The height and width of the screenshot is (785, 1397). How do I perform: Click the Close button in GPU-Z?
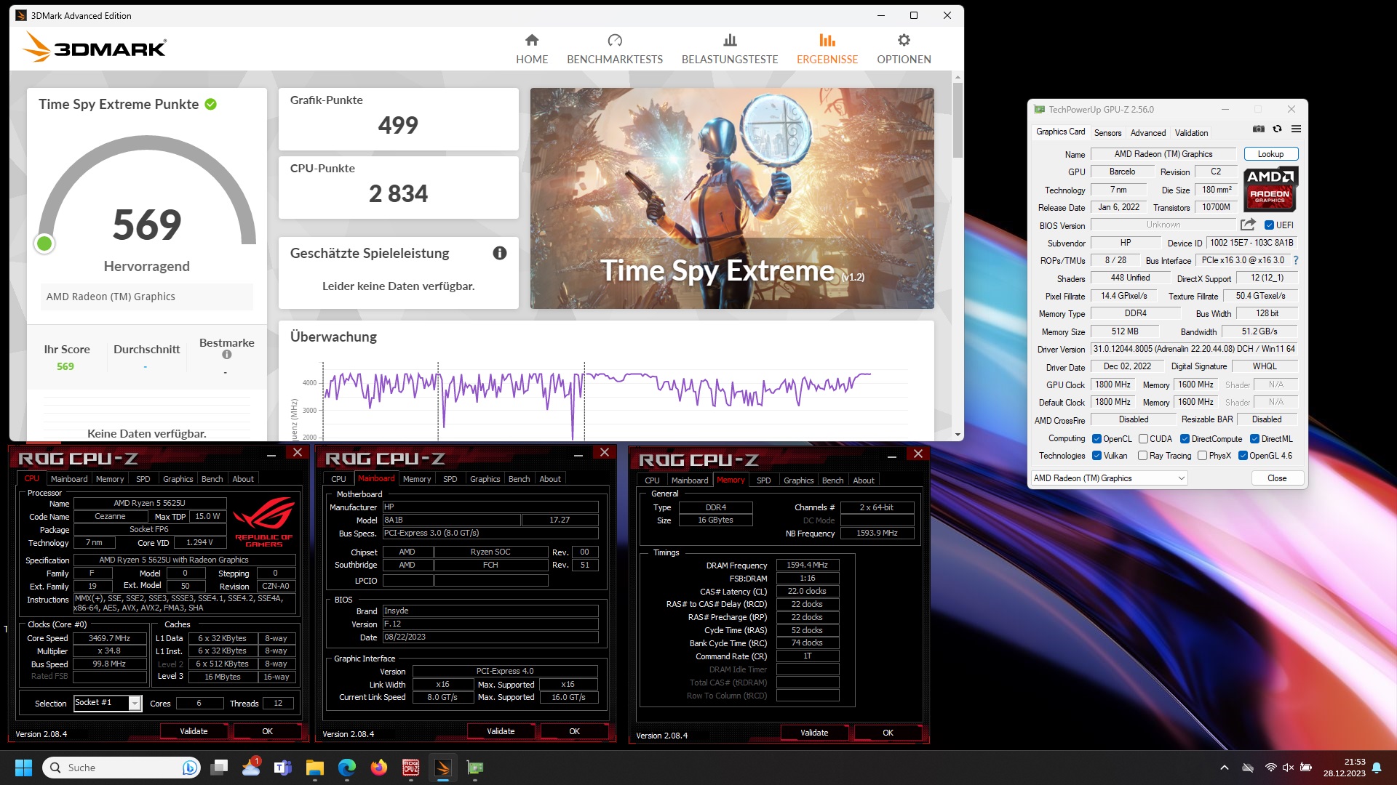pyautogui.click(x=1277, y=478)
